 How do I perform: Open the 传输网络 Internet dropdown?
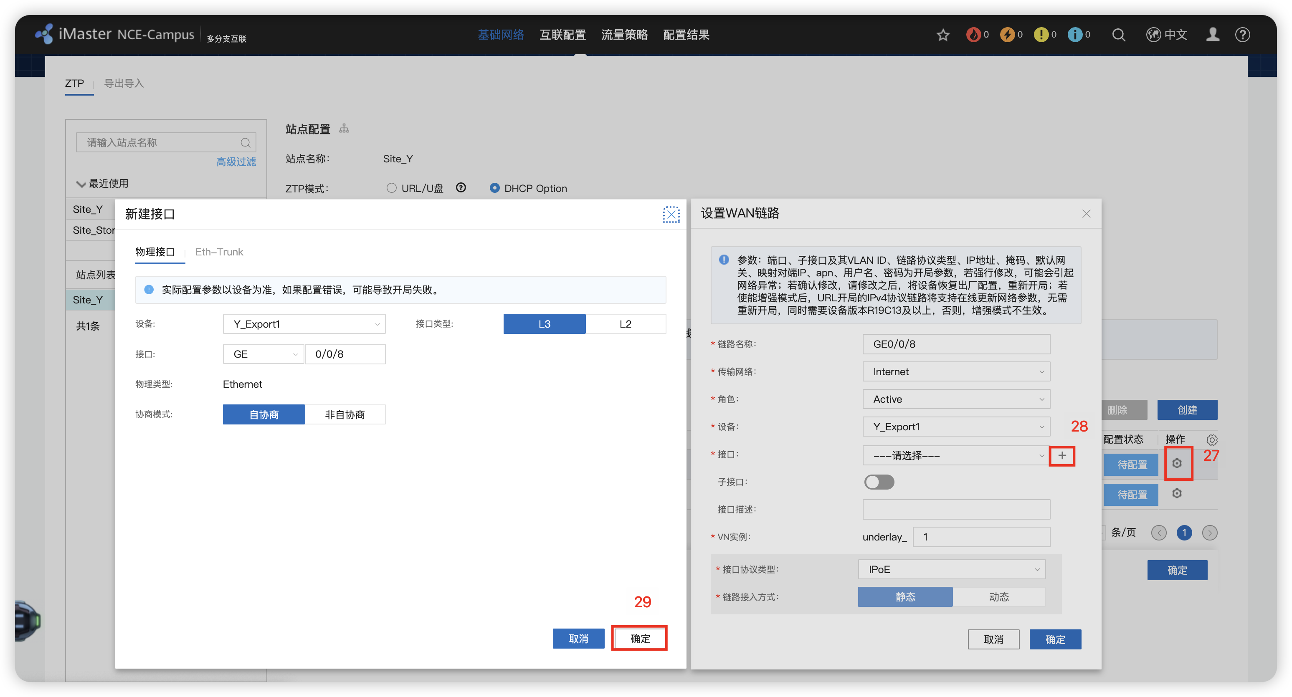(956, 371)
